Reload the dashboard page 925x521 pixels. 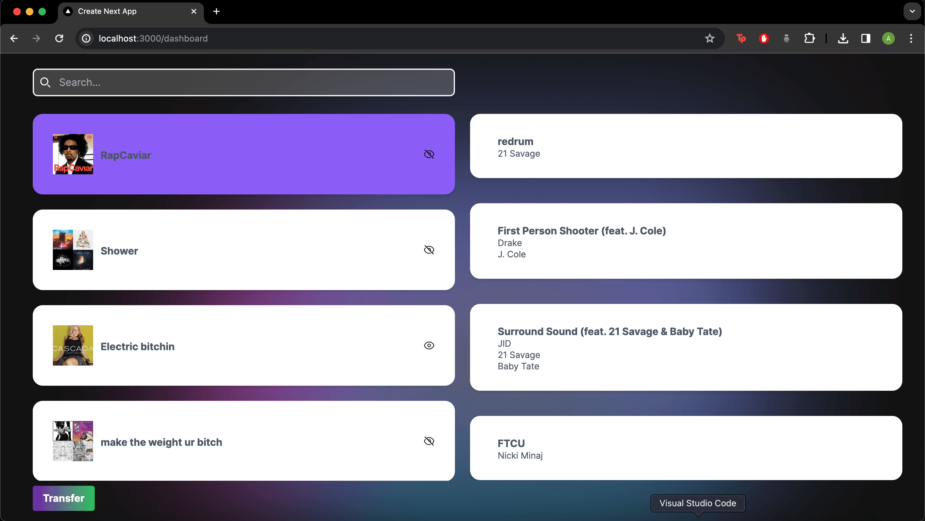(x=59, y=38)
